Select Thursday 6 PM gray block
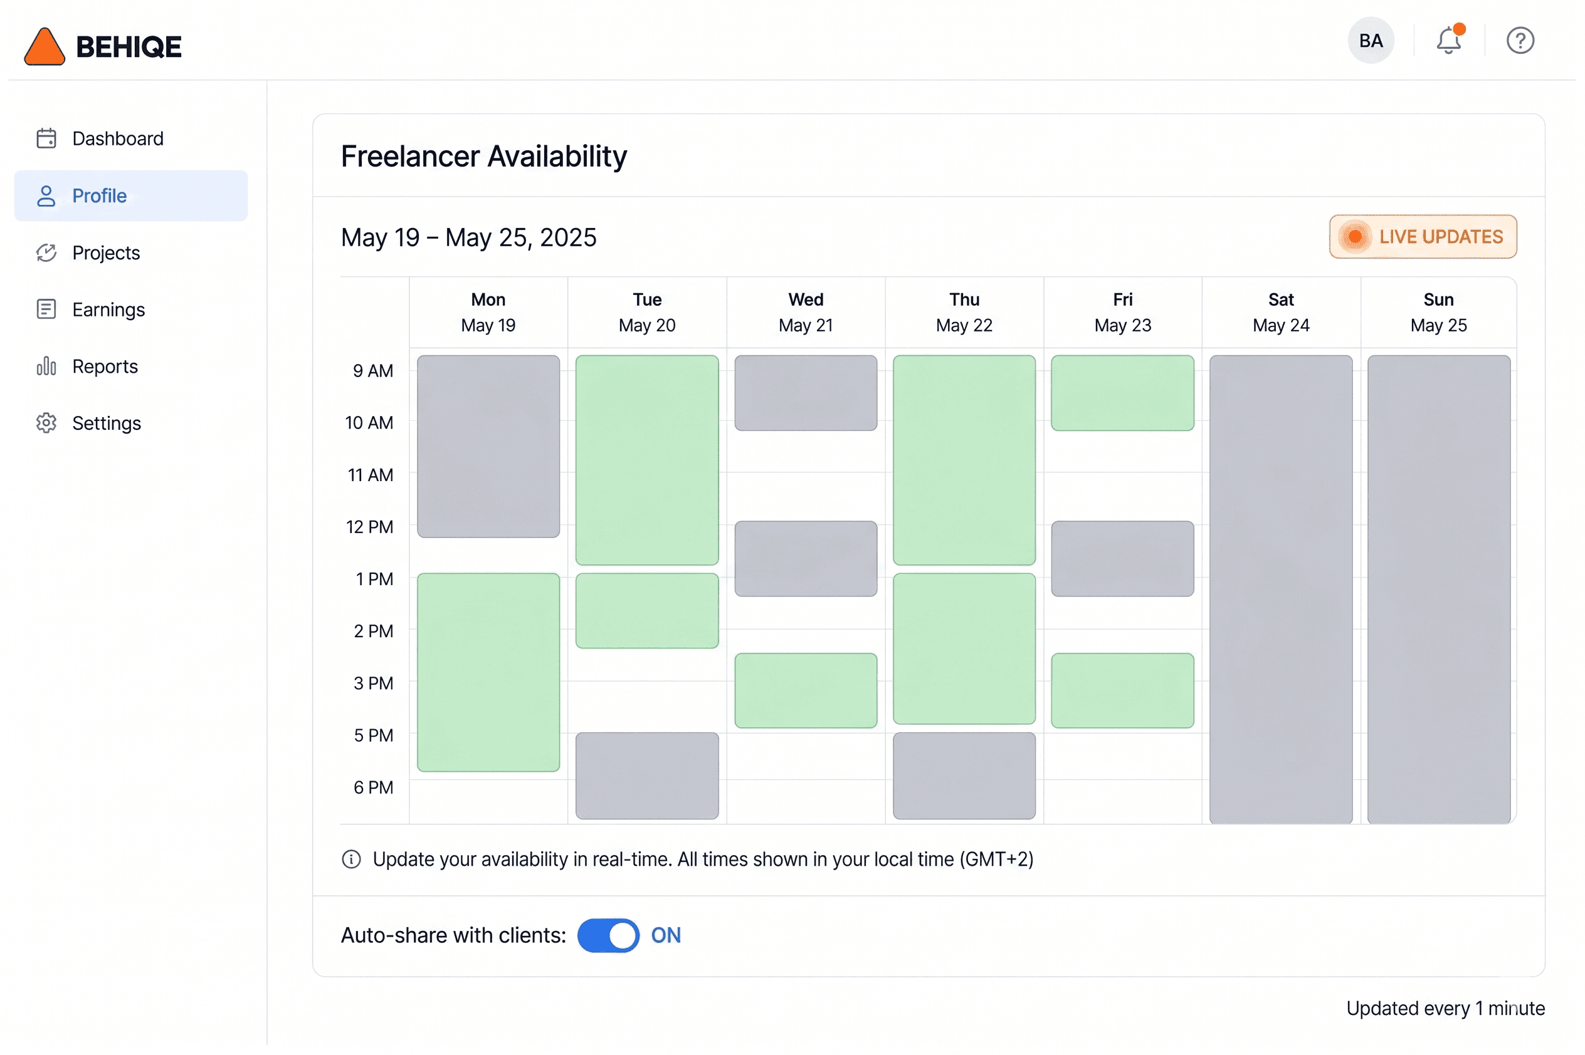Screen dimensions: 1585x1055 coord(964,776)
